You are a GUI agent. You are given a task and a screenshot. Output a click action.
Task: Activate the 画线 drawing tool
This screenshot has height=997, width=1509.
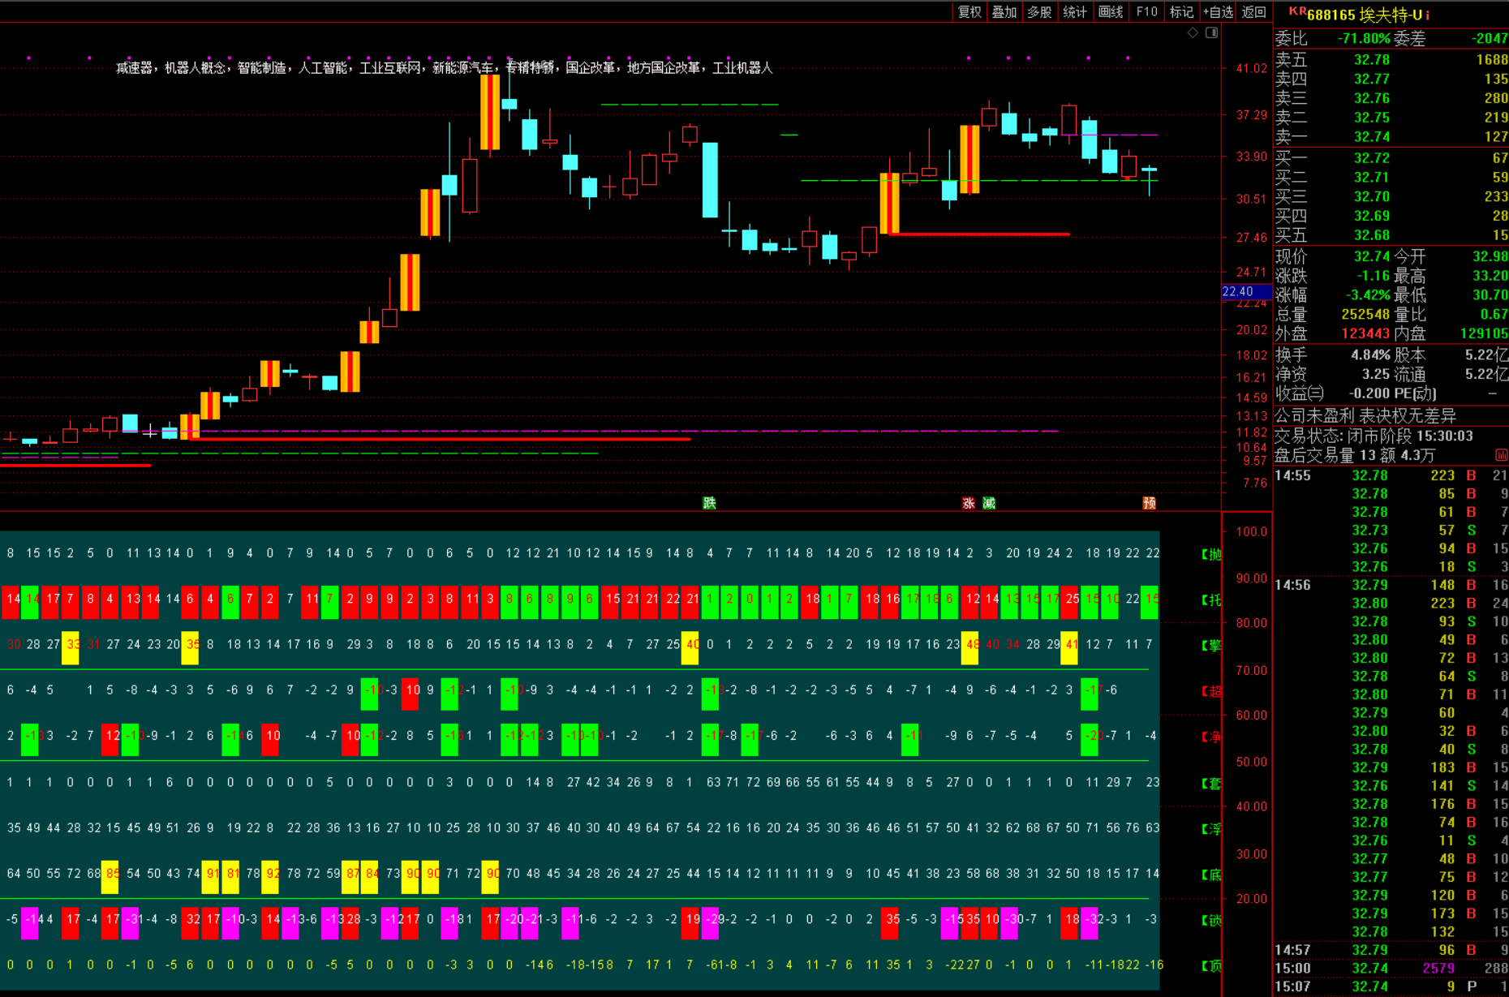click(x=1110, y=12)
